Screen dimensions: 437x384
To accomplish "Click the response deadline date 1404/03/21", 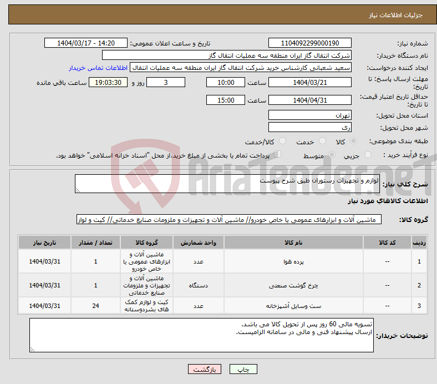I will (309, 82).
